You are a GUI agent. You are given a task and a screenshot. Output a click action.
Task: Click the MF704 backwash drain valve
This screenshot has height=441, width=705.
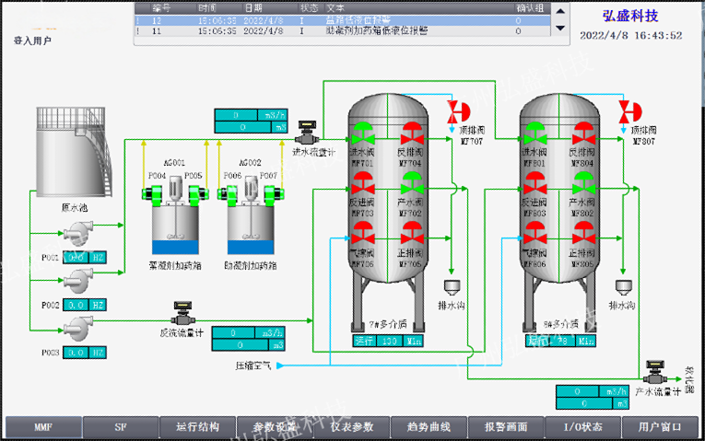click(412, 133)
